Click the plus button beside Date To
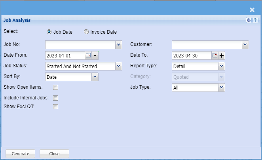 [x=222, y=55]
